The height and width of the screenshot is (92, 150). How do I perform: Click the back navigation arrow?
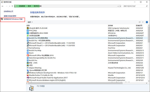pyautogui.click(x=2, y=6)
